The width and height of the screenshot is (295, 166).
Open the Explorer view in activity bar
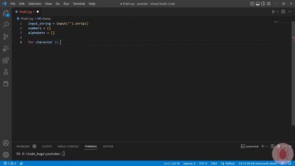click(x=6, y=13)
